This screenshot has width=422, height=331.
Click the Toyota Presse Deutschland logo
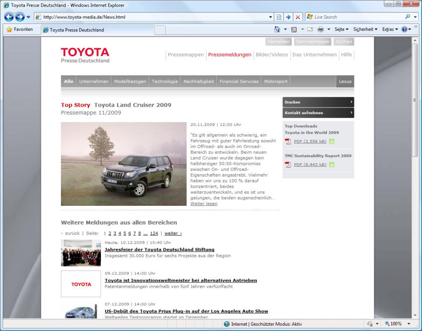pyautogui.click(x=85, y=55)
